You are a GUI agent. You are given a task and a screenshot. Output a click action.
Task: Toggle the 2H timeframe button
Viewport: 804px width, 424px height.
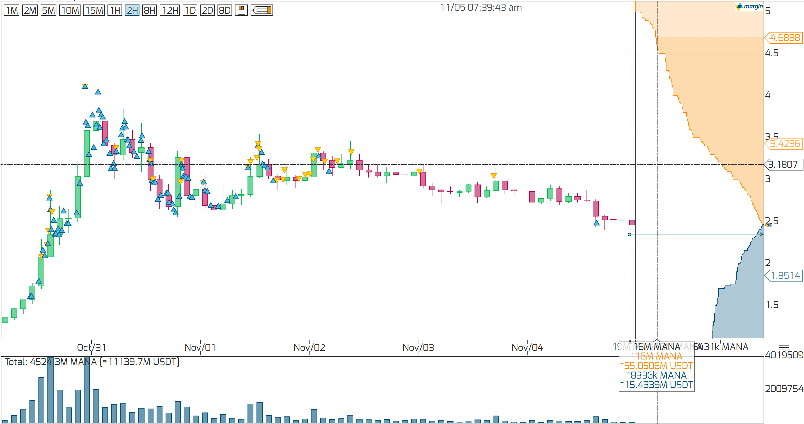132,10
